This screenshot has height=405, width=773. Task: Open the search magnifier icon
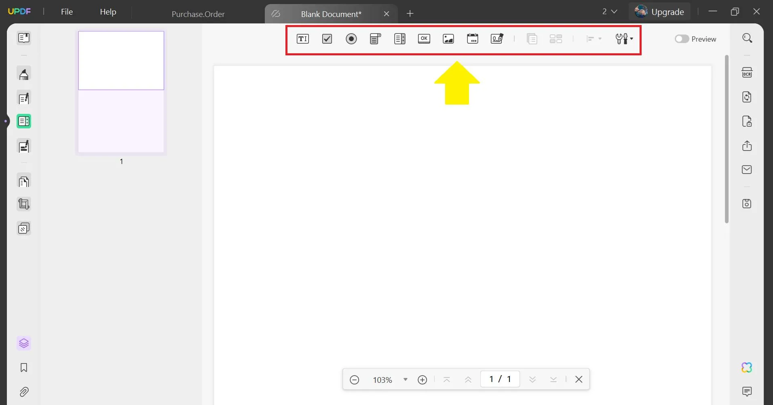click(747, 38)
